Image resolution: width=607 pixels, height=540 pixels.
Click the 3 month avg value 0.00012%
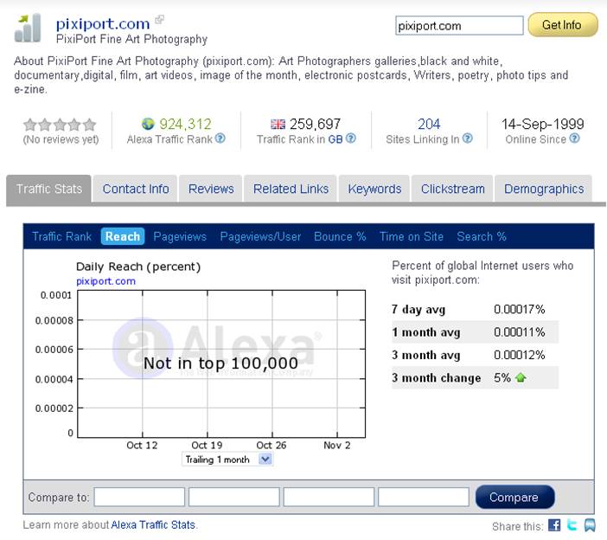click(x=519, y=355)
